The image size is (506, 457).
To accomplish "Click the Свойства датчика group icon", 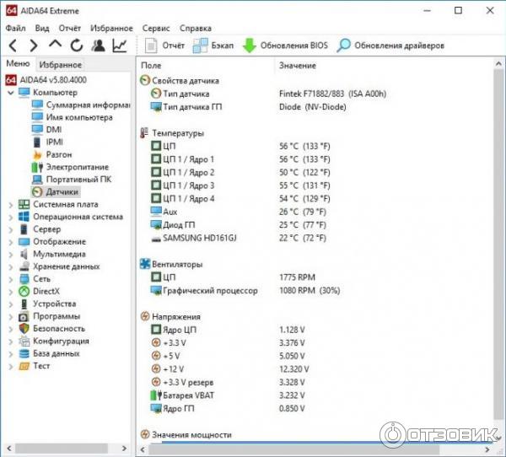I will (x=145, y=80).
